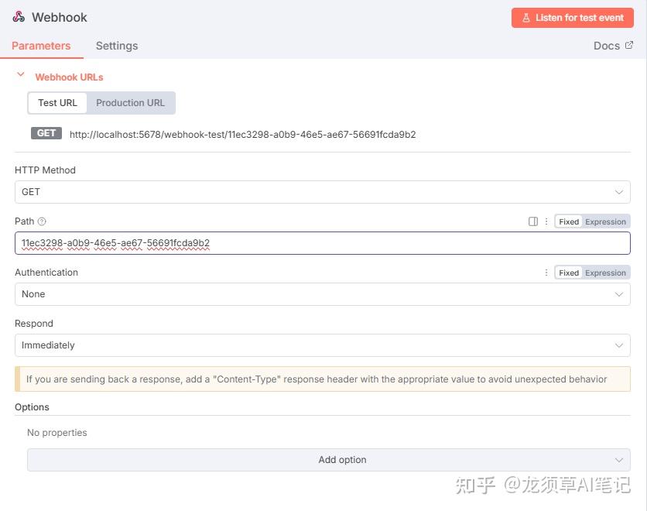Viewport: 647px width, 511px height.
Task: Click the Listen for test event button
Action: (573, 17)
